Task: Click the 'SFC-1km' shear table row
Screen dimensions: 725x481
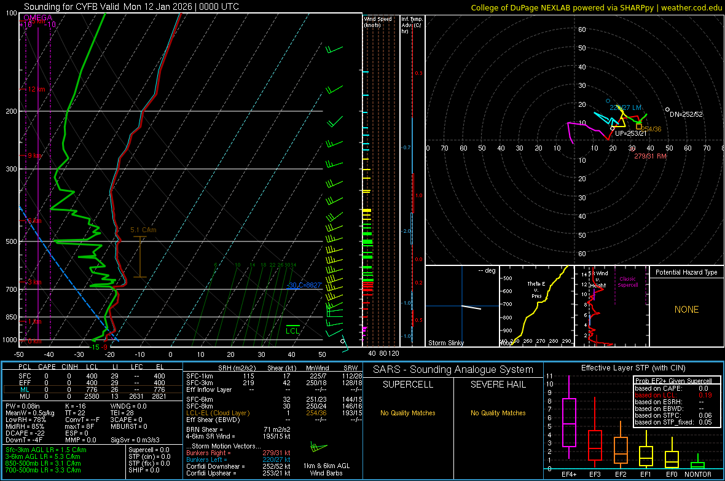Action: point(274,376)
